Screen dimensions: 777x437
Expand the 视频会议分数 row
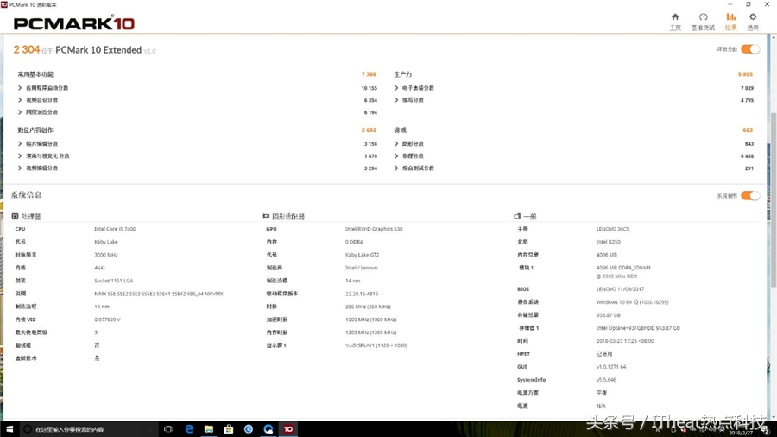(x=21, y=100)
